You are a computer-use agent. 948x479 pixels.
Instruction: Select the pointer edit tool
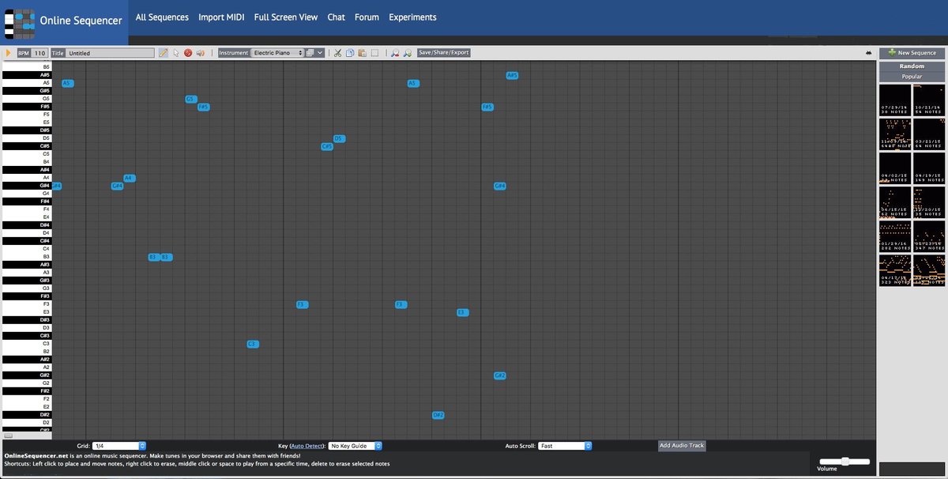click(175, 53)
